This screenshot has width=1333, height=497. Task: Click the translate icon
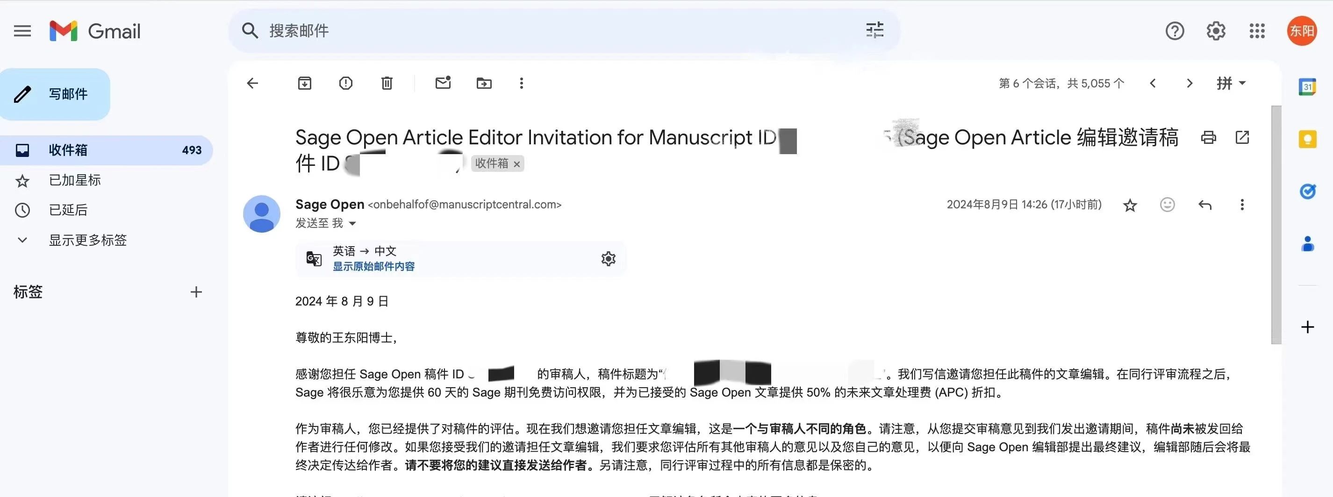click(x=314, y=259)
